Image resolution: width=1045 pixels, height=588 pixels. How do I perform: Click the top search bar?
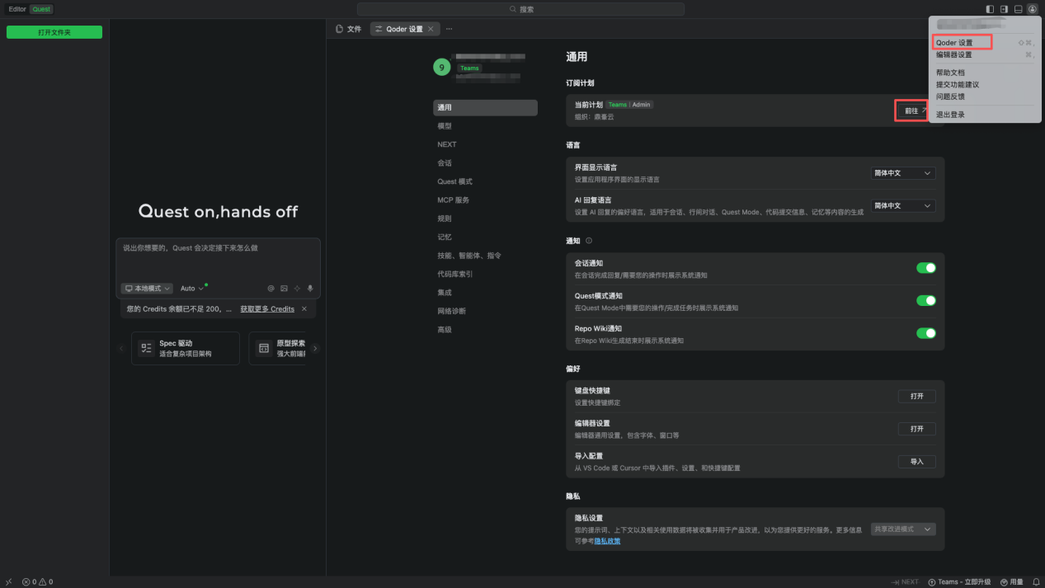tap(520, 9)
